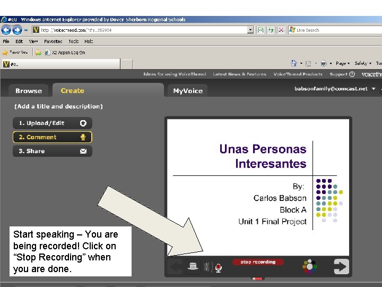382x287 pixels.
Task: Click the sound waves audio level icon
Action: pos(208,267)
